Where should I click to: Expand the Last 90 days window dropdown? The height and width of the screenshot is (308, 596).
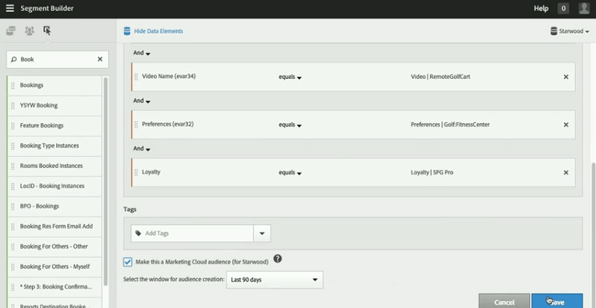click(x=273, y=280)
